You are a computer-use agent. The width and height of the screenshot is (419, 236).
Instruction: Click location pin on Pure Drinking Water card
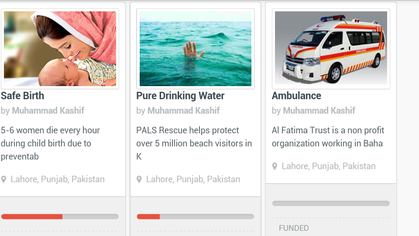139,180
